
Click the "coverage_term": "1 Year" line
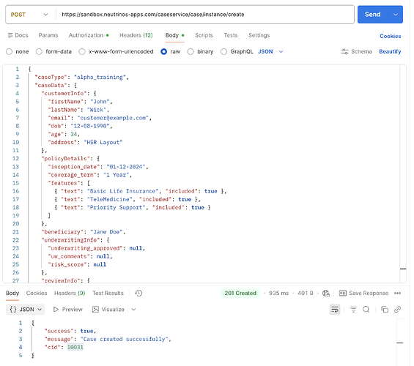[90, 175]
